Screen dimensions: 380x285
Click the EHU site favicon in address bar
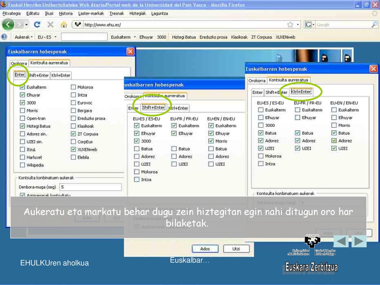click(x=78, y=24)
